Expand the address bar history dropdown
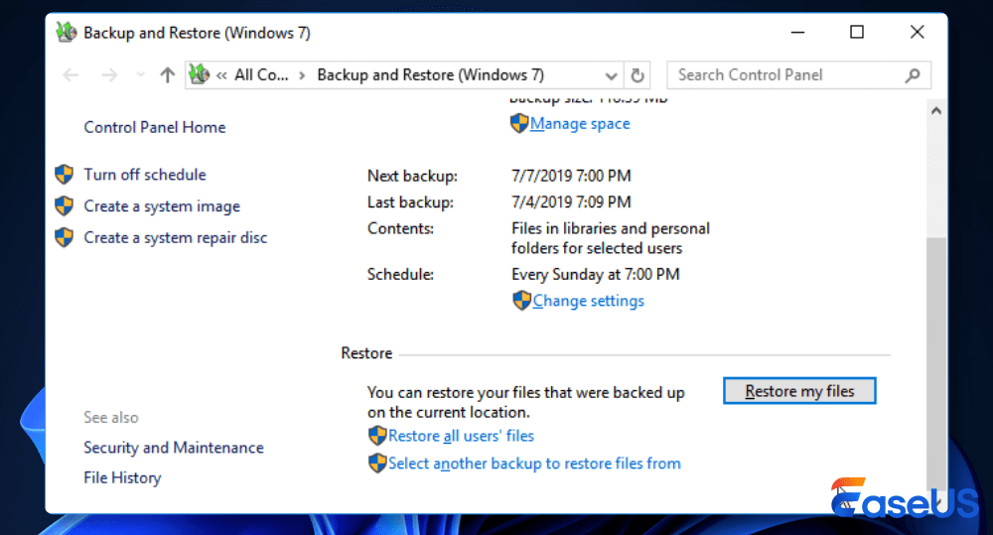Screen dimensions: 993x535 point(612,75)
